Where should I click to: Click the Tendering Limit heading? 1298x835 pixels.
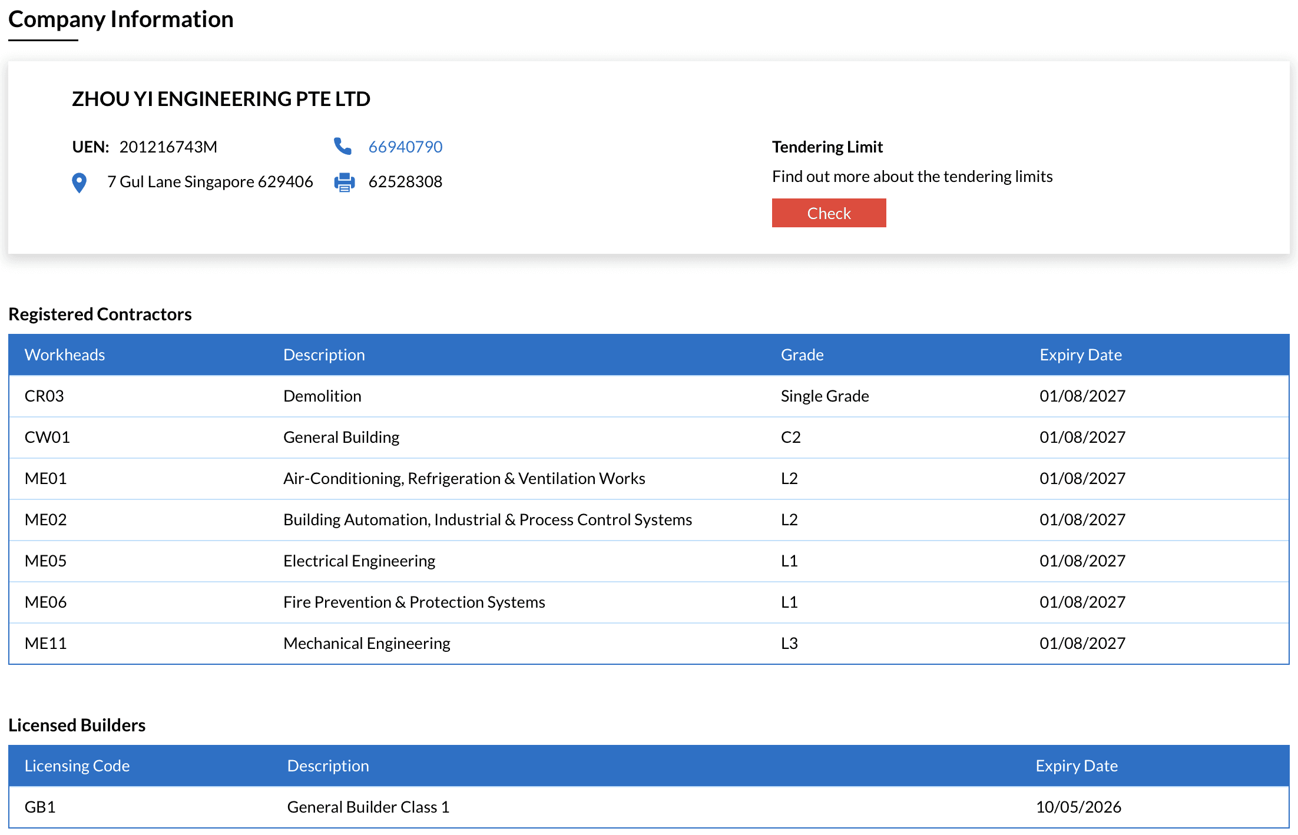pos(827,147)
